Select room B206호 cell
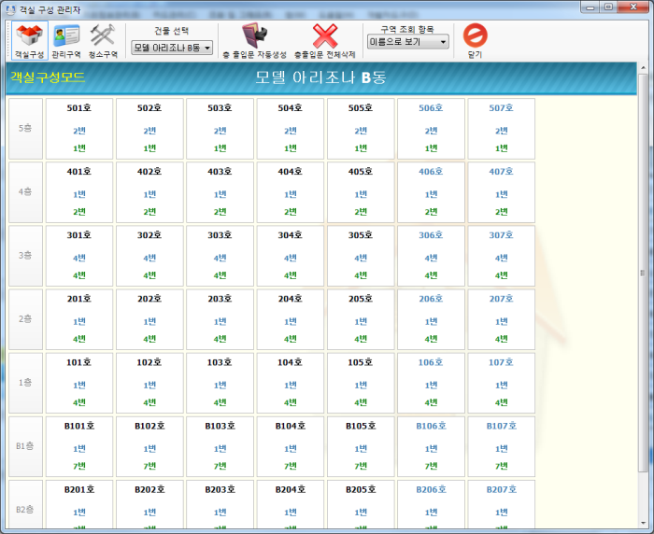 point(431,504)
